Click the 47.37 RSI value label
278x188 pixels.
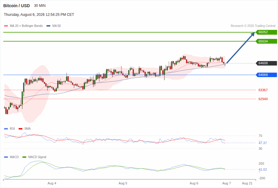tap(262, 143)
